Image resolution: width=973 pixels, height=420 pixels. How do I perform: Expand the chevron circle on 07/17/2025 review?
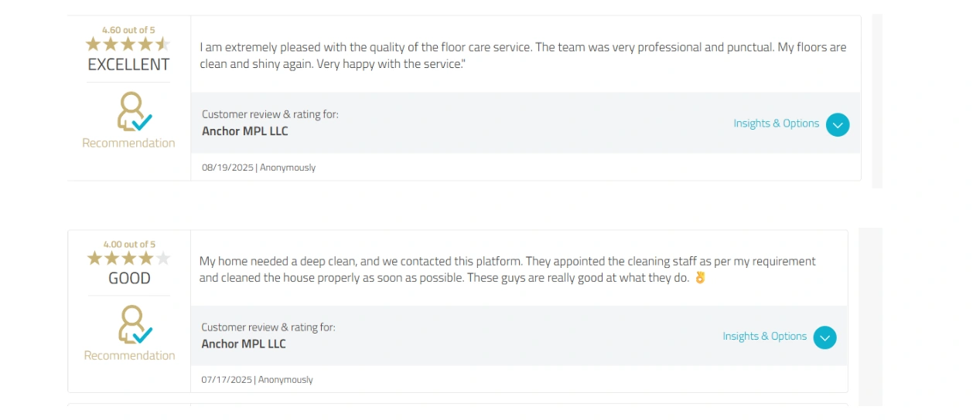coord(825,337)
